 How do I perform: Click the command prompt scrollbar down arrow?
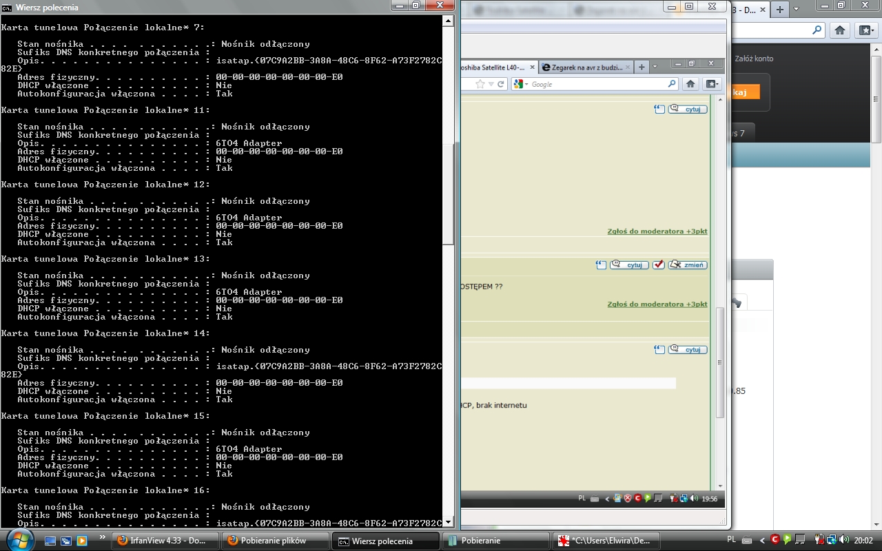click(x=448, y=522)
